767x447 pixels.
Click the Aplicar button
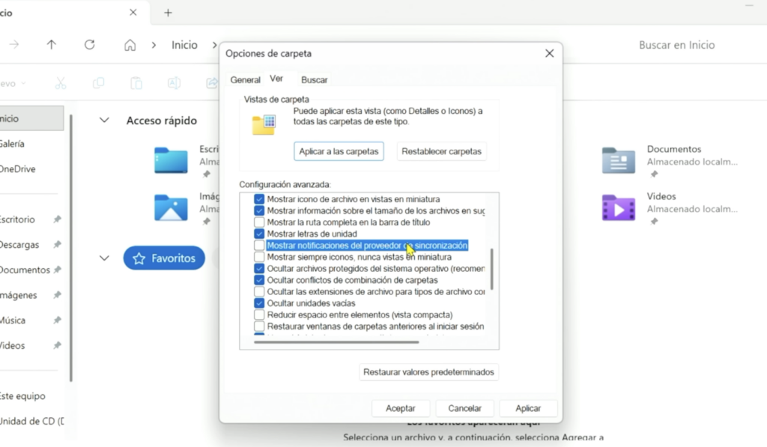click(528, 408)
